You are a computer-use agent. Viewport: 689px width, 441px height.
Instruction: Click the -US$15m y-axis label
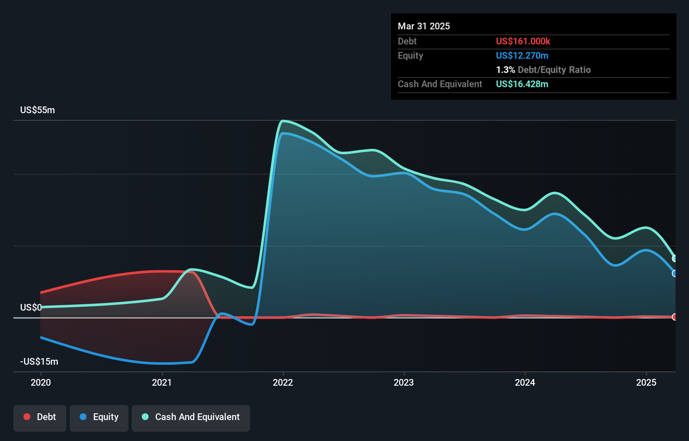[39, 362]
